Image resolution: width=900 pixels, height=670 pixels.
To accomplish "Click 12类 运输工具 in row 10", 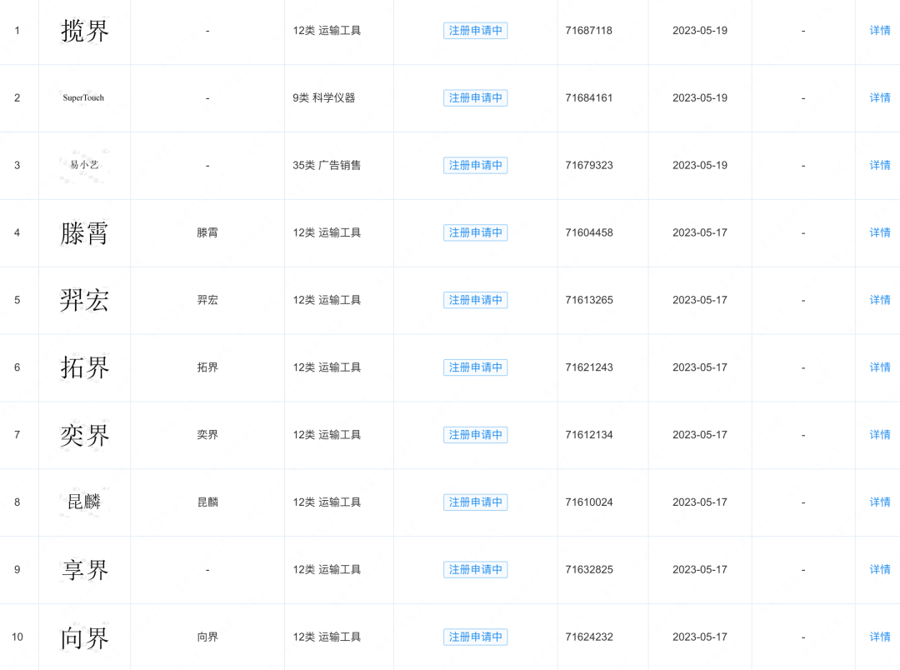I will (327, 637).
